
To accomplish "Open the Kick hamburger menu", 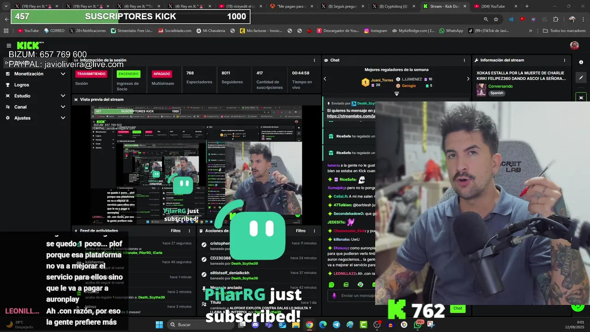I will (x=9, y=46).
